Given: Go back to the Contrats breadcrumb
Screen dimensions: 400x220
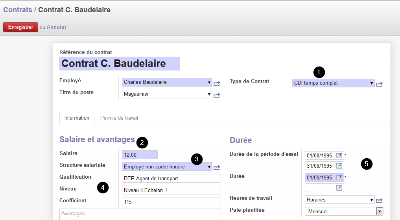Looking at the screenshot, I should (18, 10).
